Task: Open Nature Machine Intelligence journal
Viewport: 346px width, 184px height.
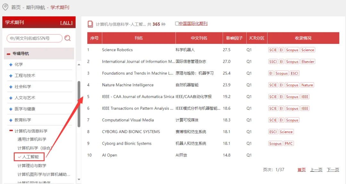Action: (128, 85)
